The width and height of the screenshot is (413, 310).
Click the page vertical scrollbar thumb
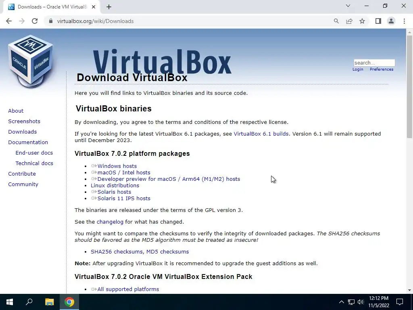point(409,86)
